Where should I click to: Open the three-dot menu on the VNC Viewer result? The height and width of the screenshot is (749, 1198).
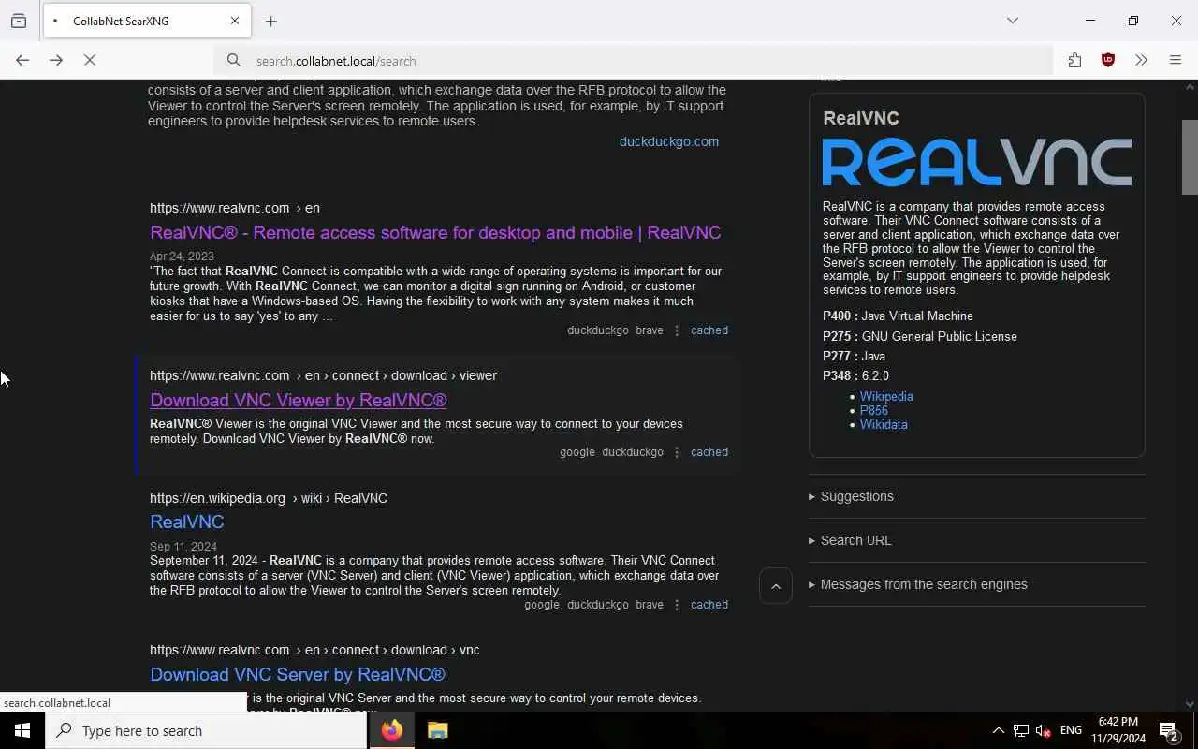[x=677, y=452]
